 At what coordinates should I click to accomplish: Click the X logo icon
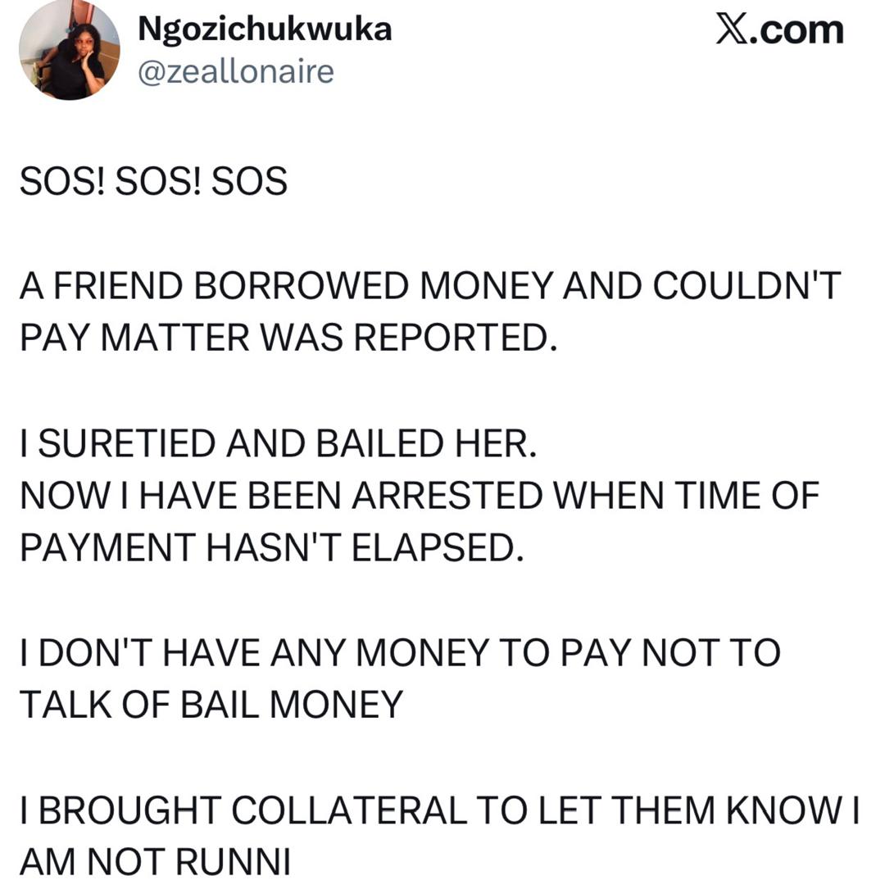[x=736, y=30]
